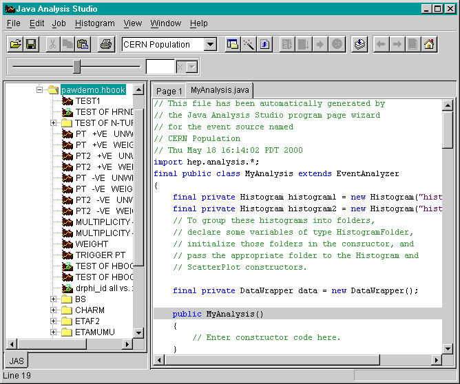Click the Save floppy disk icon
The height and width of the screenshot is (384, 460).
tap(31, 45)
